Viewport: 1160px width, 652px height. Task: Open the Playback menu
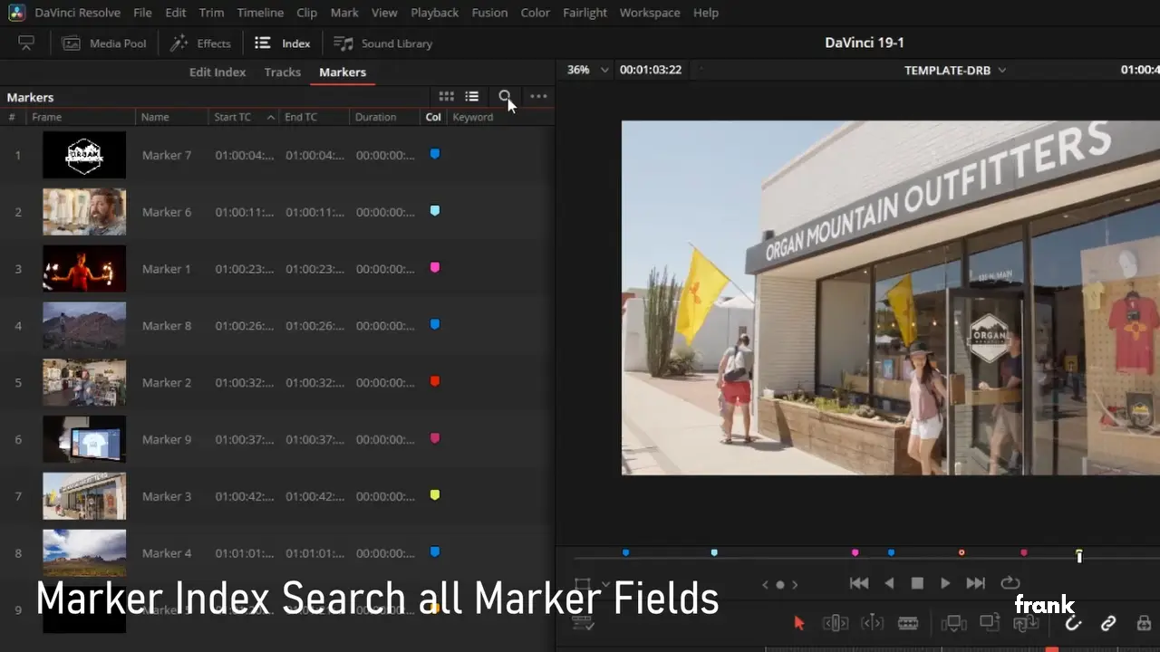(x=434, y=13)
